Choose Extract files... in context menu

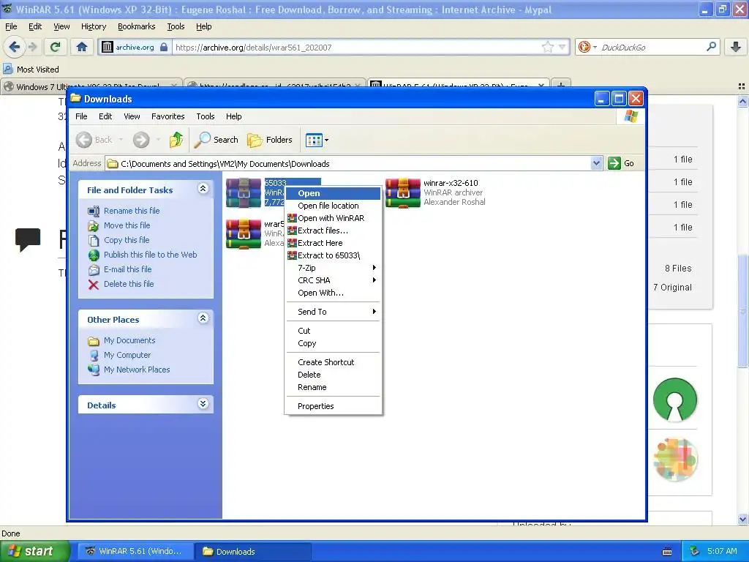tap(333, 231)
